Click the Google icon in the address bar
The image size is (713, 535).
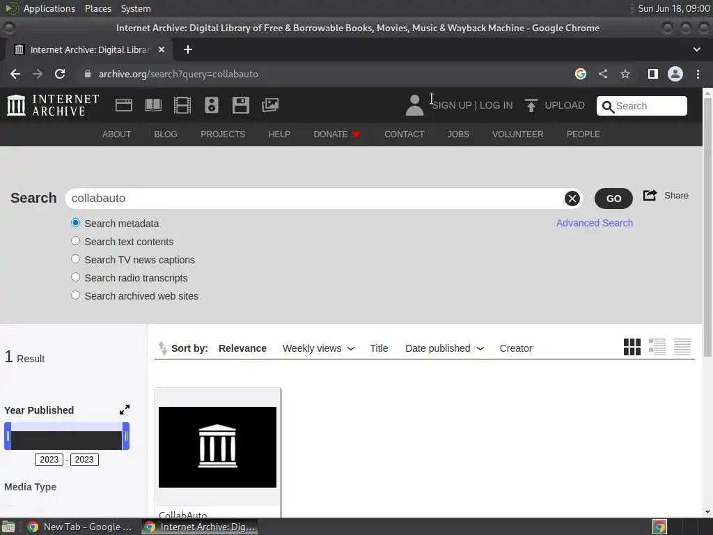pos(581,74)
